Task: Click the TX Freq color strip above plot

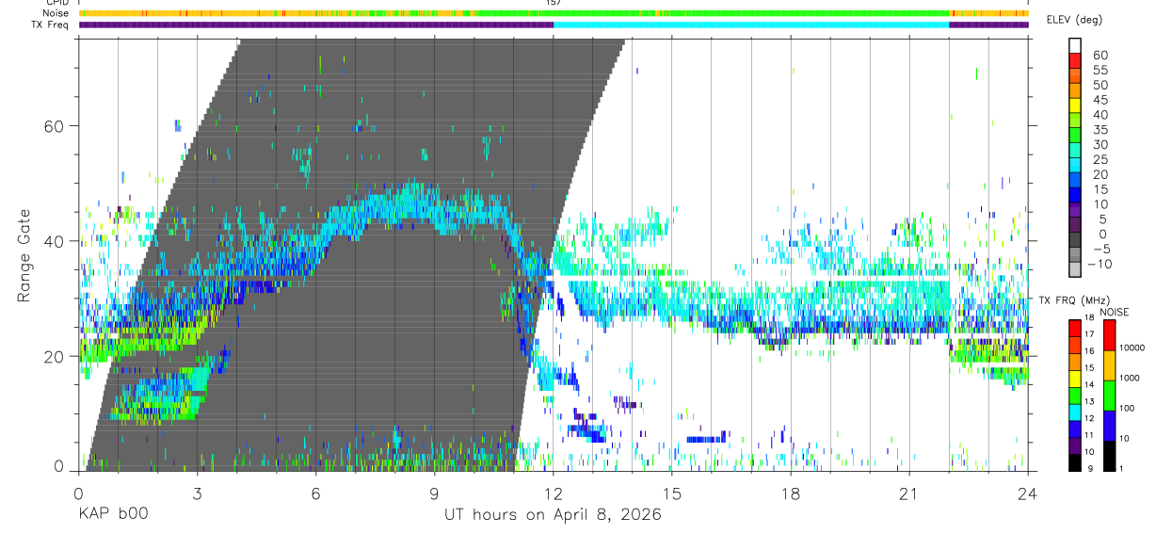Action: click(x=554, y=24)
